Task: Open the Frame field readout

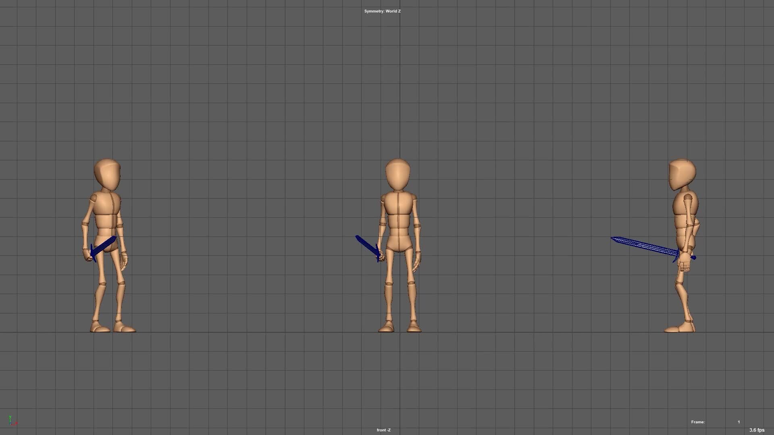Action: (698, 422)
